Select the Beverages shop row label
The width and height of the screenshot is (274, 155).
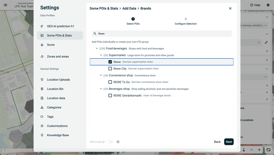pyautogui.click(x=119, y=89)
